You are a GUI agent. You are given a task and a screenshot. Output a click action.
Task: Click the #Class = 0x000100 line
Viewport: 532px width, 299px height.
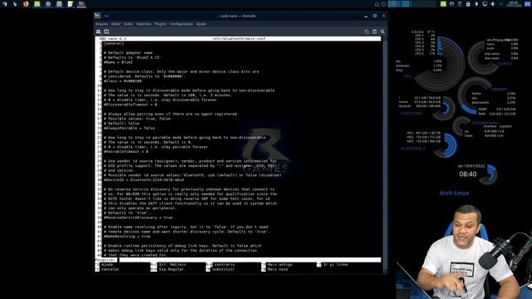coord(122,81)
